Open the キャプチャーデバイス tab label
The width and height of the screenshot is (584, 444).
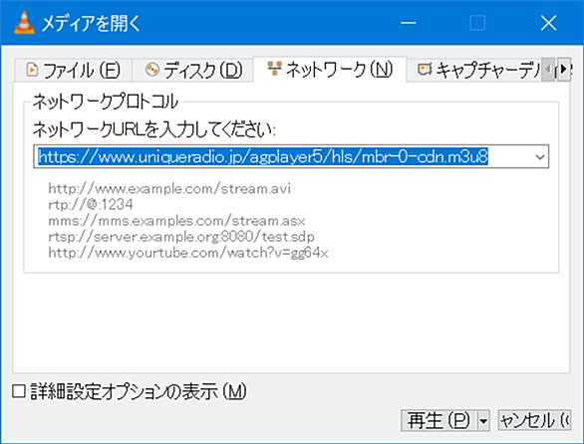point(487,70)
